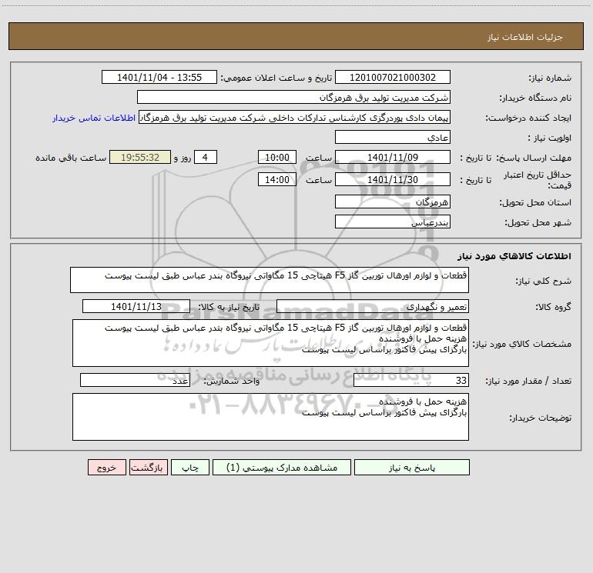Click the need date field 1401/11/13
The width and height of the screenshot is (593, 573).
[x=136, y=307]
